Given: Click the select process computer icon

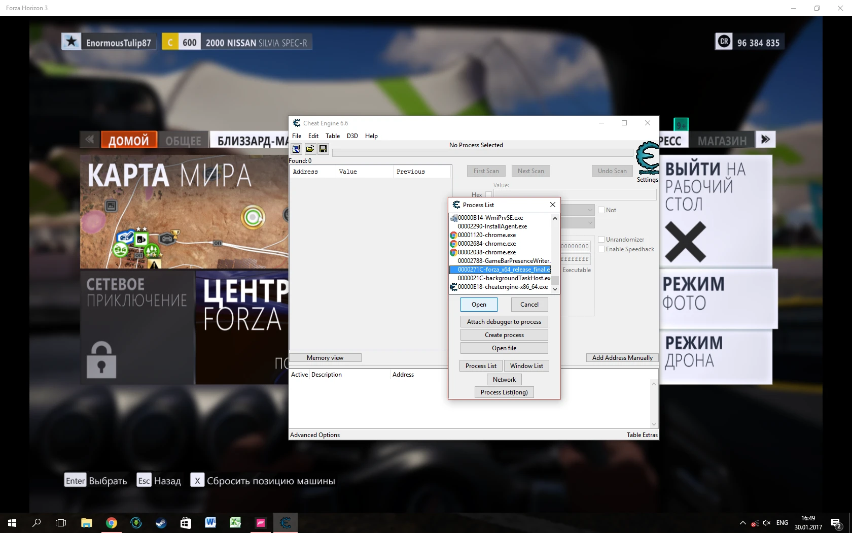Looking at the screenshot, I should (295, 149).
